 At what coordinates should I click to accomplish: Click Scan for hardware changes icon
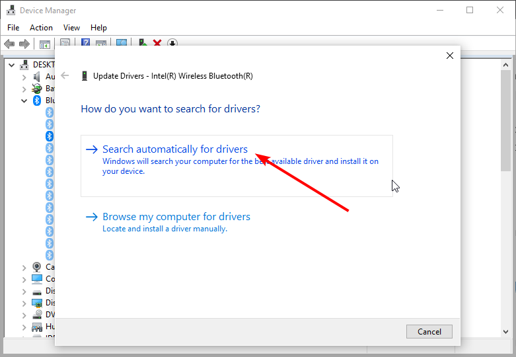[122, 43]
